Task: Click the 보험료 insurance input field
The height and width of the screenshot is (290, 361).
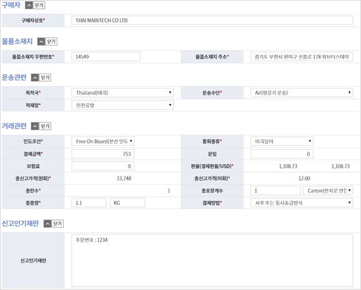Action: 103,166
